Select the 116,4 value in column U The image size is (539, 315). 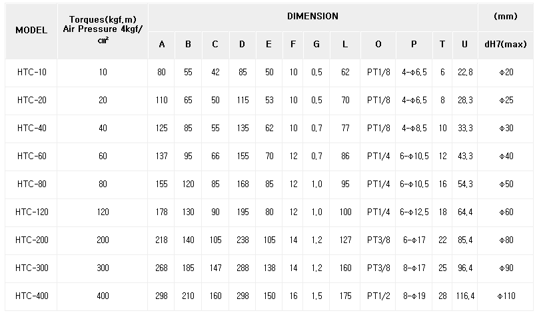point(465,296)
